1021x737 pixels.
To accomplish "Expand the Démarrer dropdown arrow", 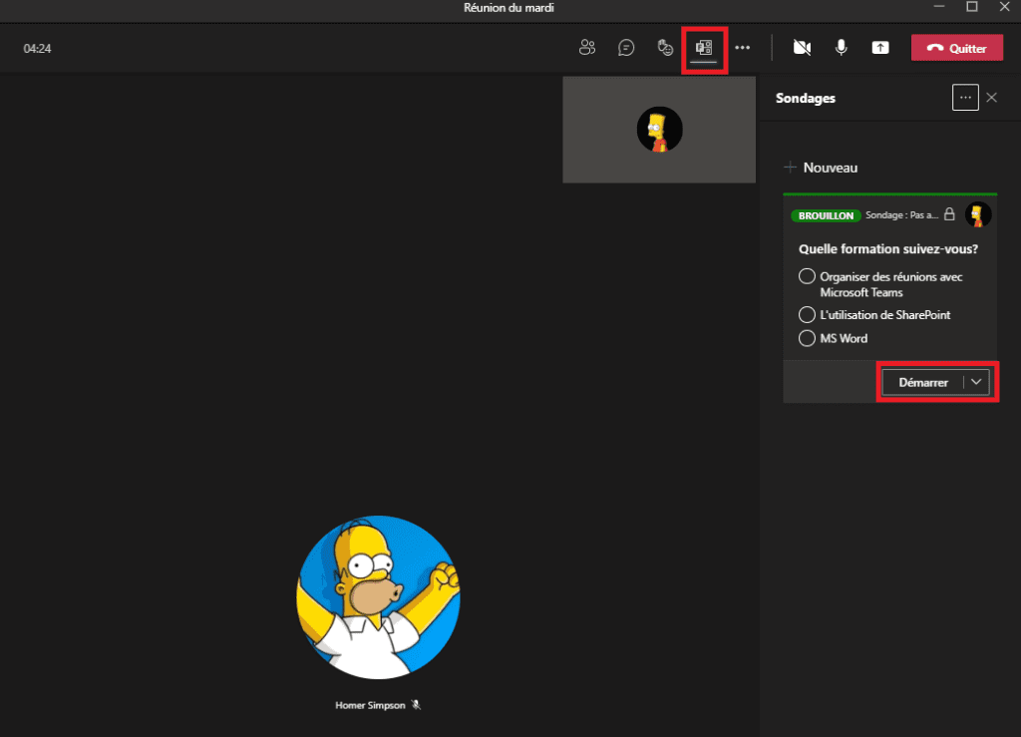I will coord(976,382).
